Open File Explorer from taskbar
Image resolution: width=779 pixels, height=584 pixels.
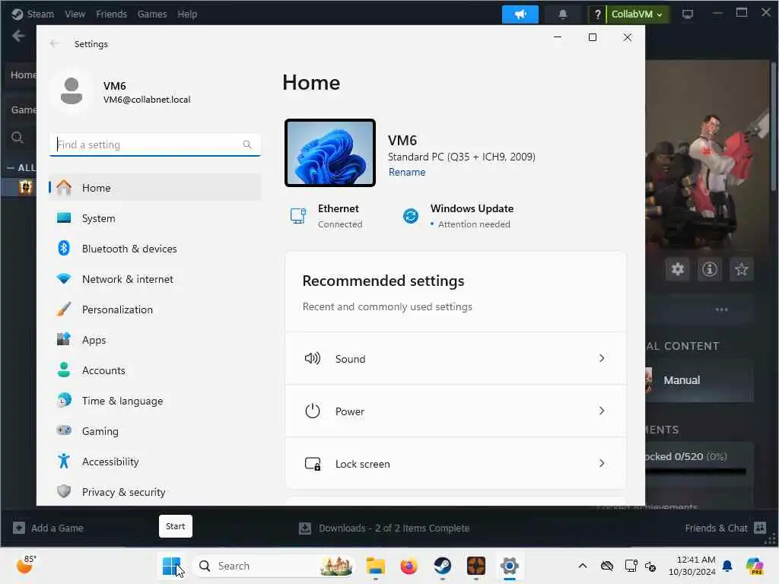pyautogui.click(x=376, y=566)
